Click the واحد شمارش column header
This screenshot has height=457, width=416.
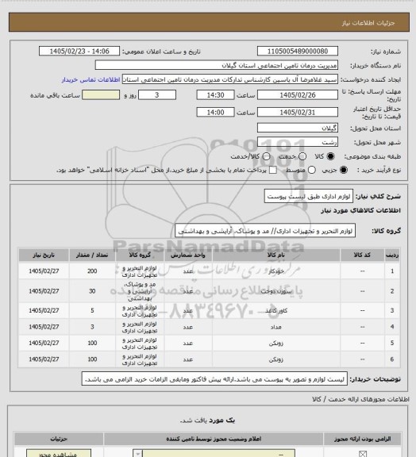coord(188,255)
